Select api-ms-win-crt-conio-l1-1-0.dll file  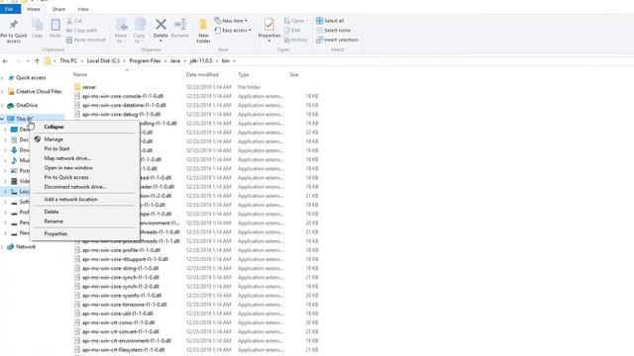tap(118, 322)
